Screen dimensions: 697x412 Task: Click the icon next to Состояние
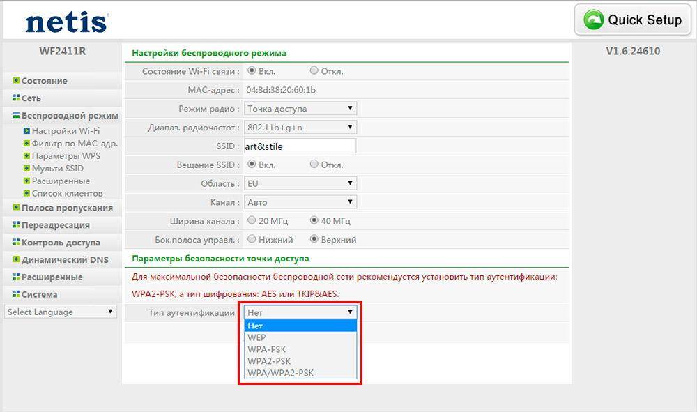pyautogui.click(x=16, y=81)
